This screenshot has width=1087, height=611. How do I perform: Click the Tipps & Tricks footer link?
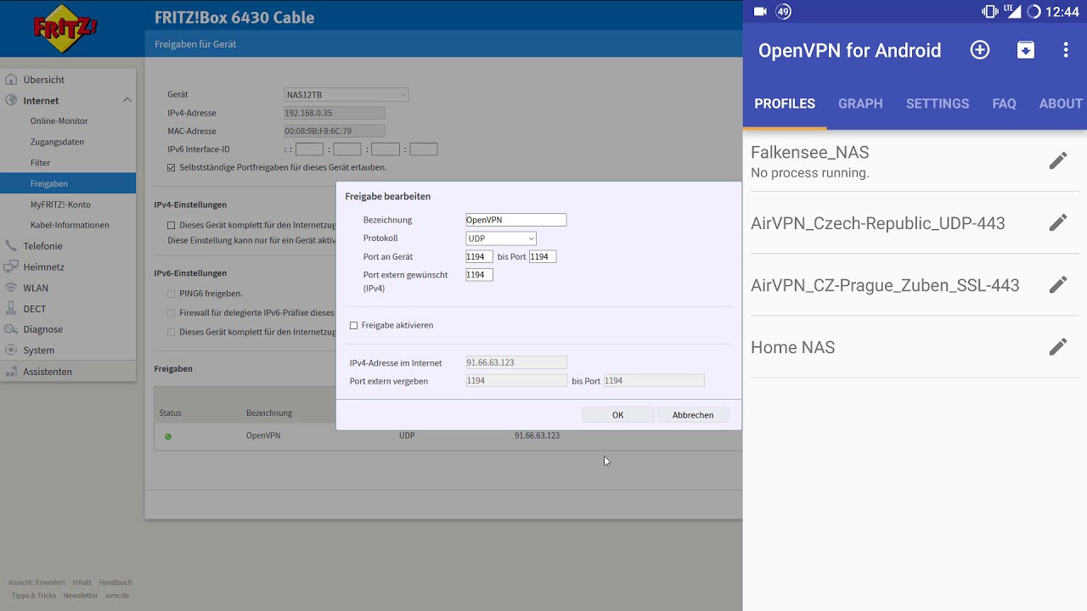[34, 596]
